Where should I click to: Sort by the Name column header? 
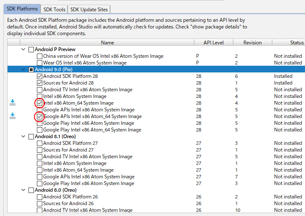pyautogui.click(x=107, y=42)
